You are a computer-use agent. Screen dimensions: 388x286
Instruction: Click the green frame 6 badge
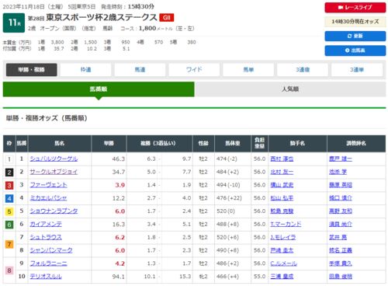coord(9,225)
